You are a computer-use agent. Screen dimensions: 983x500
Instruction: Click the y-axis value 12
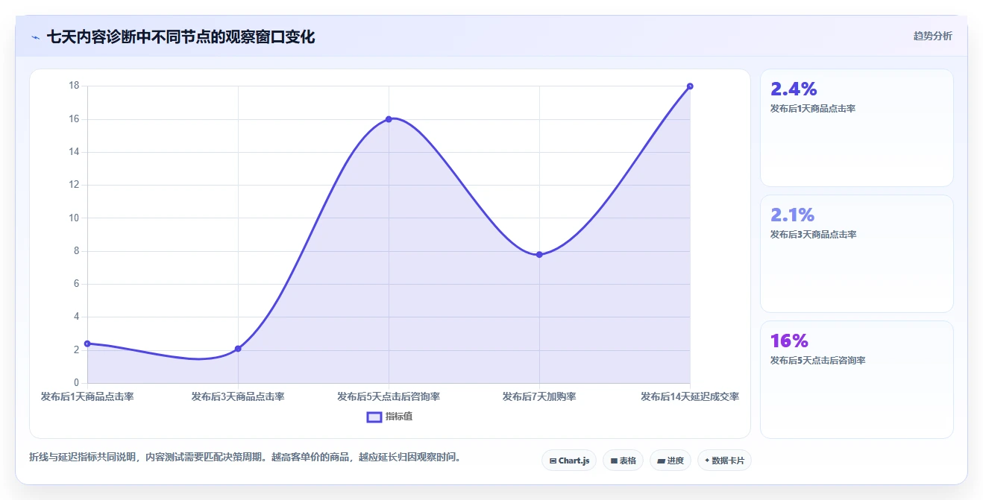(x=74, y=185)
